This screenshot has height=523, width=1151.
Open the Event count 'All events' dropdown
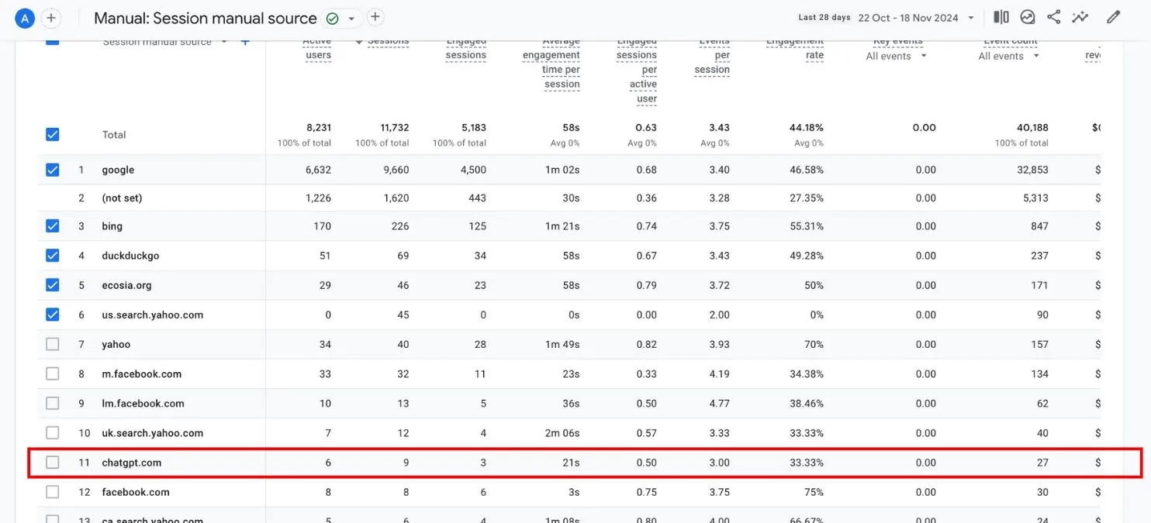(x=1009, y=56)
